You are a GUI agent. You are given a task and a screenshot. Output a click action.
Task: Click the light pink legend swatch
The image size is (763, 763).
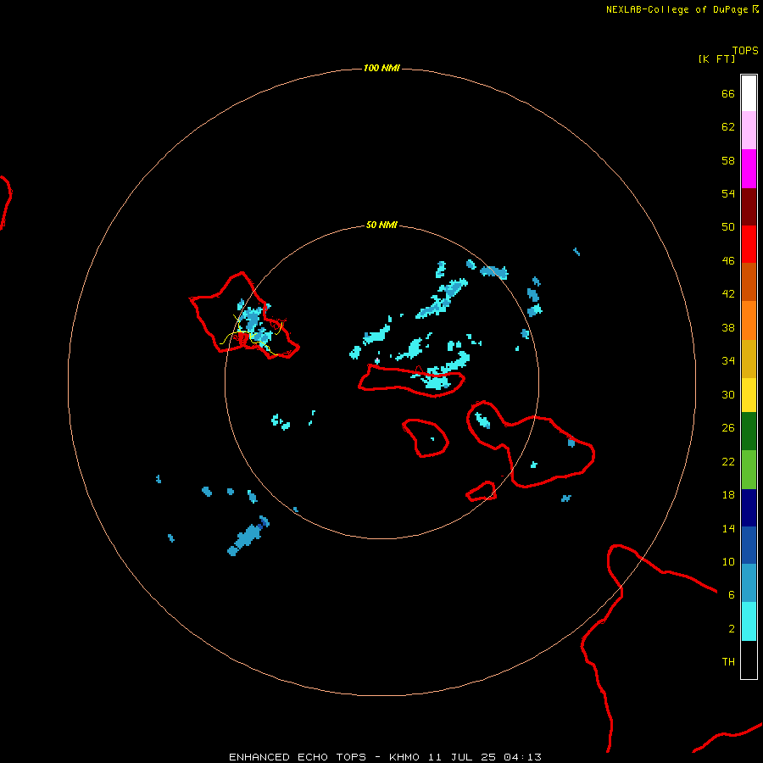click(x=749, y=131)
